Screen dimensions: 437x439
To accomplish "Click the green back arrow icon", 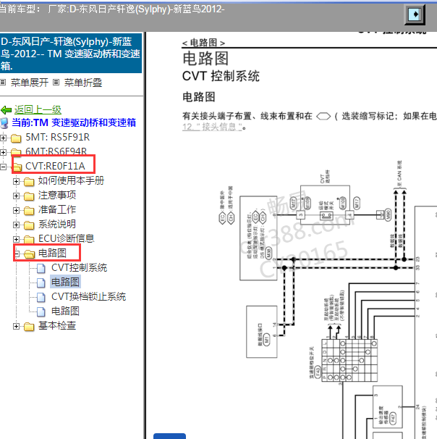I will coord(7,110).
